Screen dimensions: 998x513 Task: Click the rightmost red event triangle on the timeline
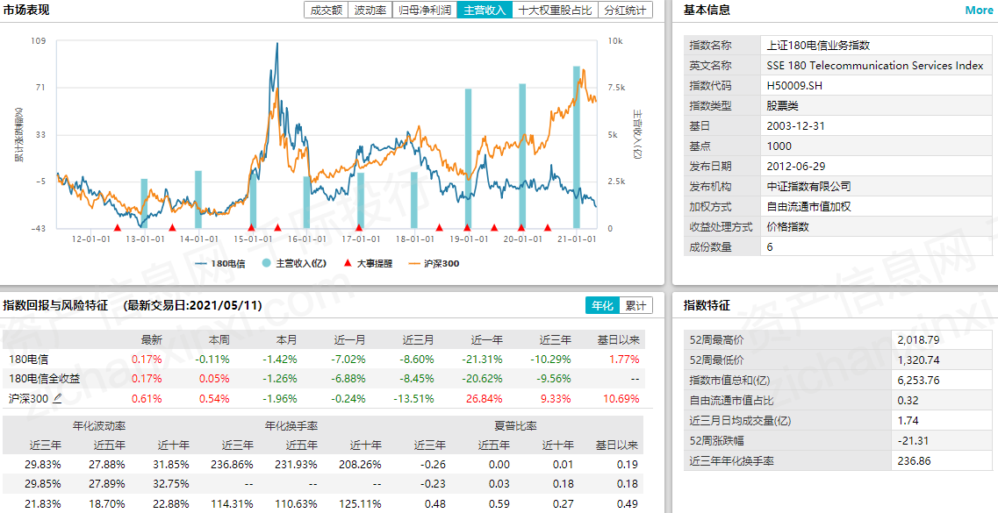(548, 228)
